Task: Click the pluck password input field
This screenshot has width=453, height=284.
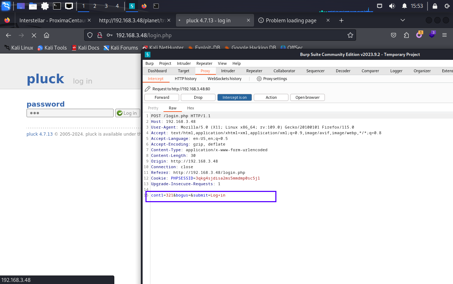Action: [70, 113]
